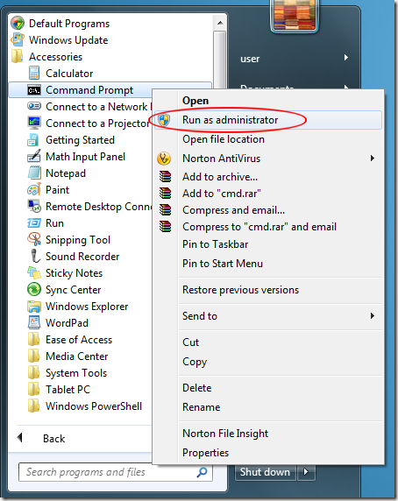Click the Accessories folder icon
Viewport: 398px width, 501px height.
[18, 57]
